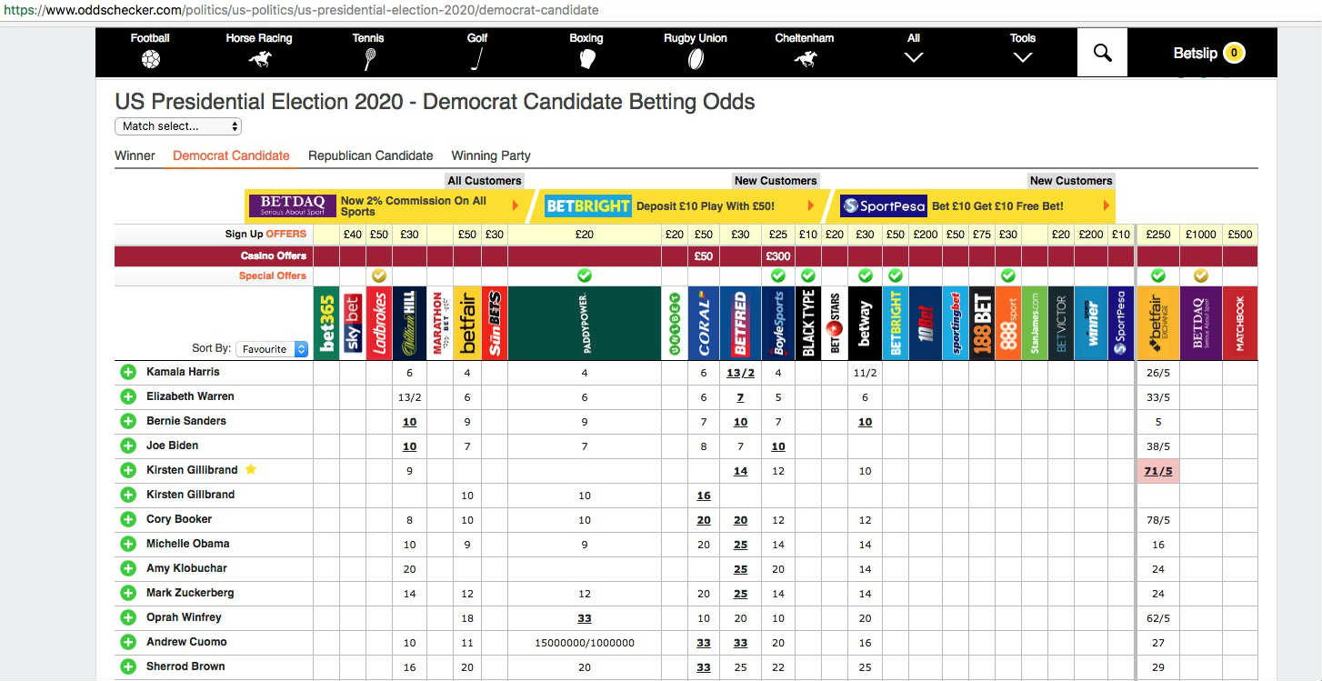
Task: Switch to the Winning Party tab
Action: pyautogui.click(x=491, y=155)
